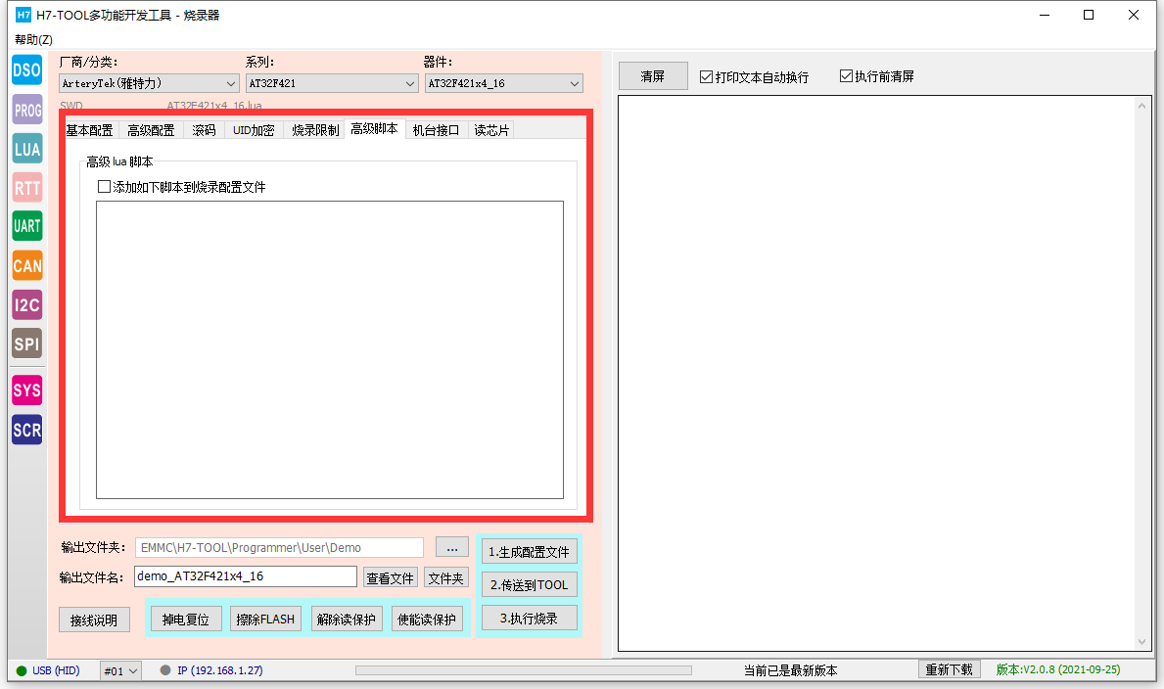Open the LUA script tool
1164x689 pixels.
click(x=26, y=149)
